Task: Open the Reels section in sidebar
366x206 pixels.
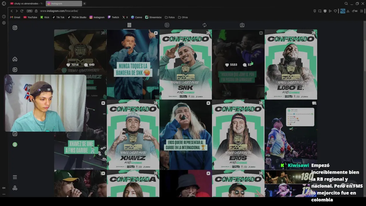Action: tap(15, 70)
